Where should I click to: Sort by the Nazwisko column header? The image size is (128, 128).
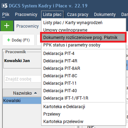[22, 93]
